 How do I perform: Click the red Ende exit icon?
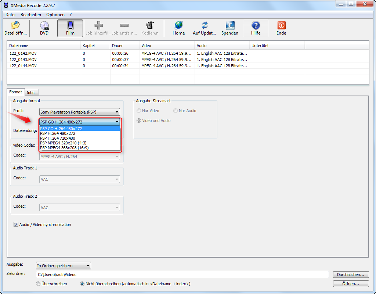point(281,26)
